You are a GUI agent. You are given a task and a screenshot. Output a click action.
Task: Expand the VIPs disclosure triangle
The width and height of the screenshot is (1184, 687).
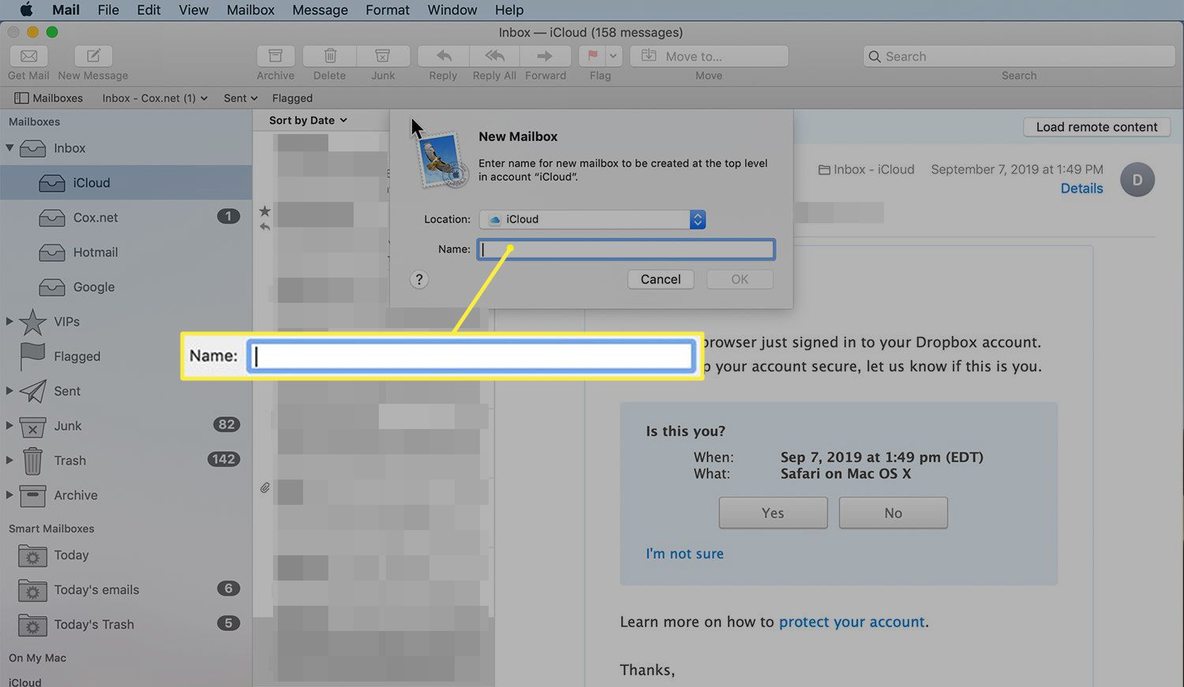tap(9, 321)
